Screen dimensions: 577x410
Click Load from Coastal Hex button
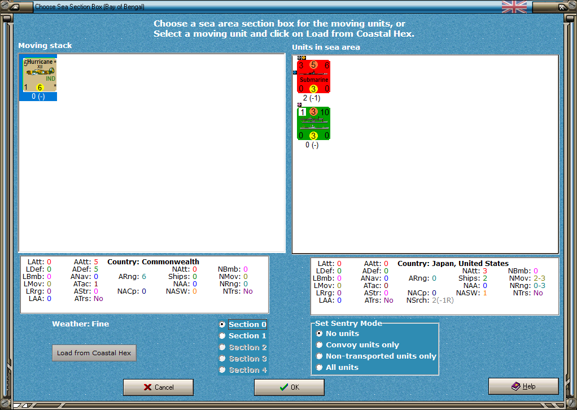(94, 353)
